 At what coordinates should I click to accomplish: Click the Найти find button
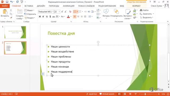(144, 10)
